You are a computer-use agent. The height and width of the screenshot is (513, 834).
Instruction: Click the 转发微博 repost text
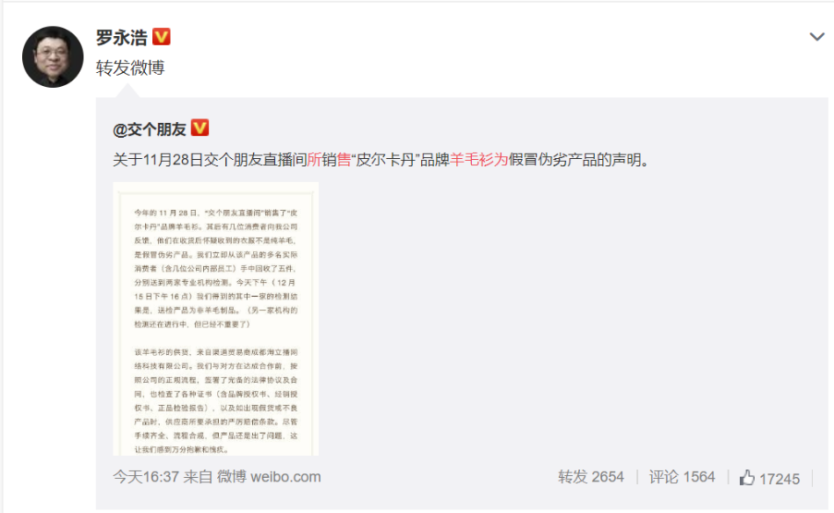tap(130, 67)
